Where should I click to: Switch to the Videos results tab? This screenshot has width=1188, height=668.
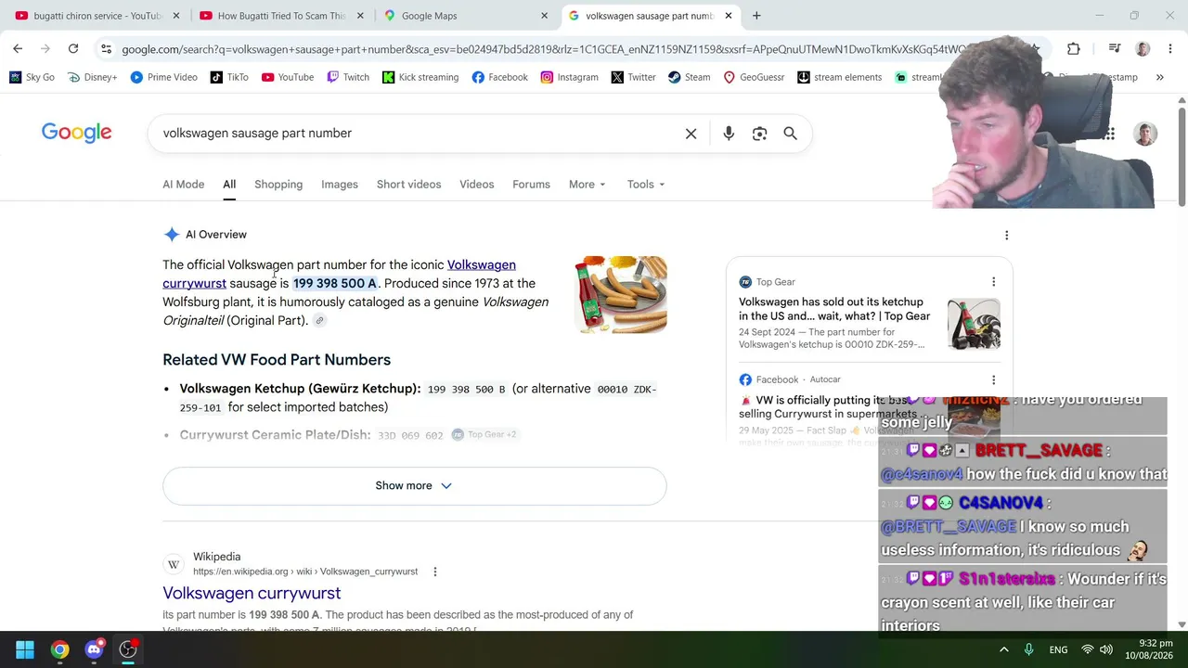(x=477, y=185)
